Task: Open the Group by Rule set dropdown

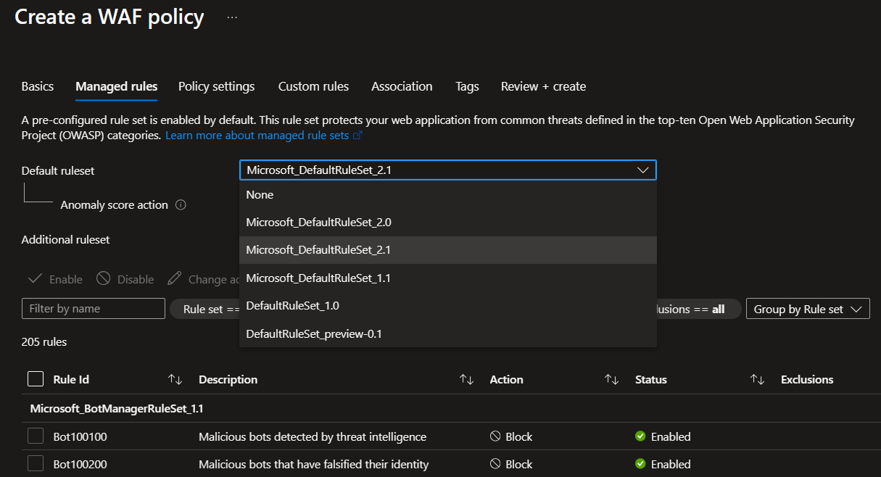Action: coord(807,309)
